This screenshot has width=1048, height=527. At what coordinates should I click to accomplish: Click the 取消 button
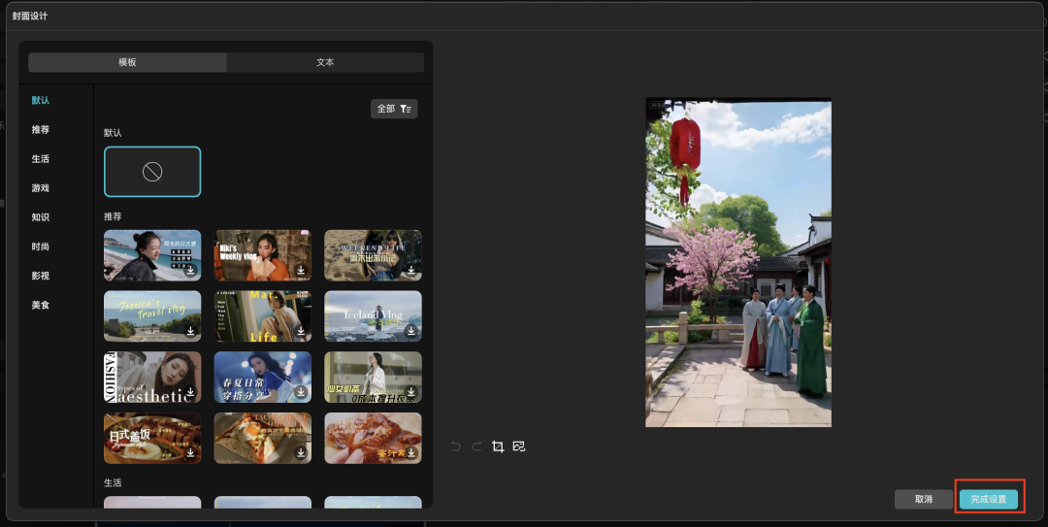(923, 499)
